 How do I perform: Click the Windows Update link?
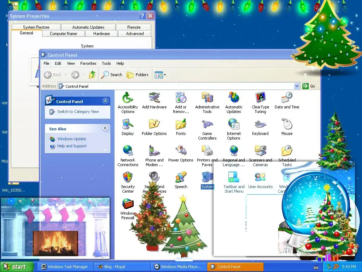pos(71,139)
